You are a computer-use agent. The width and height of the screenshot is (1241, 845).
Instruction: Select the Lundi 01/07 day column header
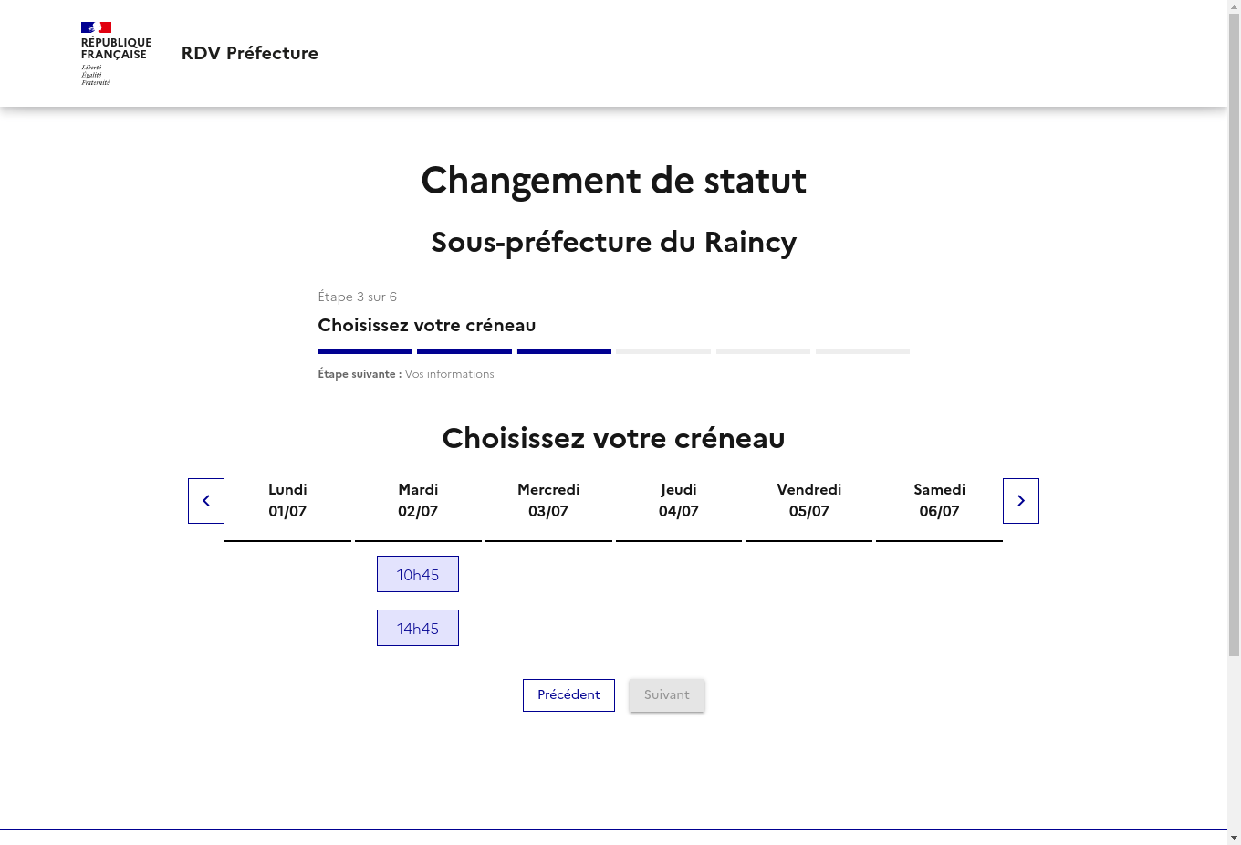287,501
